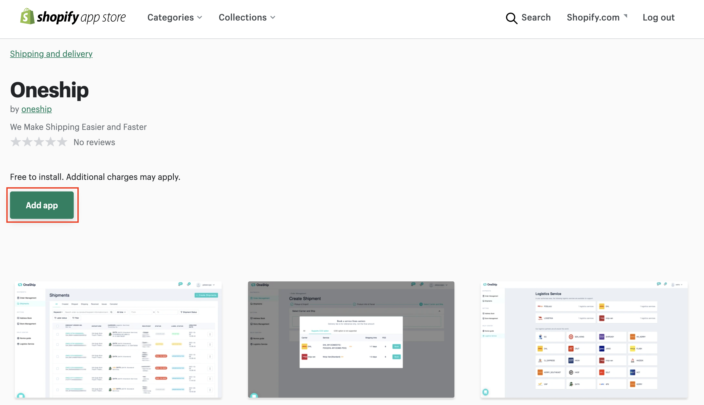This screenshot has width=704, height=405.
Task: Open the oneship developer link
Action: pyautogui.click(x=37, y=109)
